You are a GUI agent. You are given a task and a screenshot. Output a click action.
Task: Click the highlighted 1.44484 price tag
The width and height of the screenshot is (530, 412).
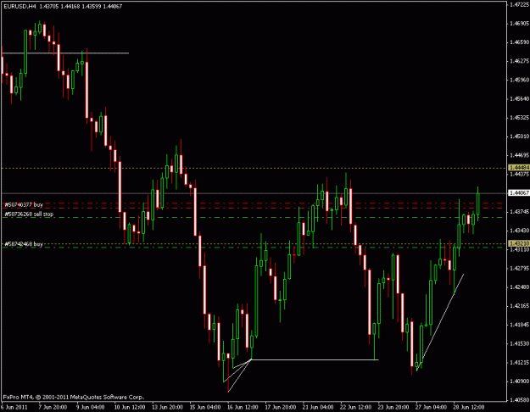pyautogui.click(x=519, y=168)
